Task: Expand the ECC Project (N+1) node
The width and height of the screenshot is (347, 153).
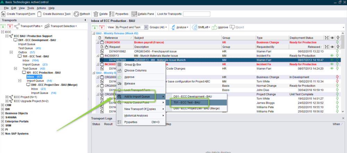Action: [7, 97]
